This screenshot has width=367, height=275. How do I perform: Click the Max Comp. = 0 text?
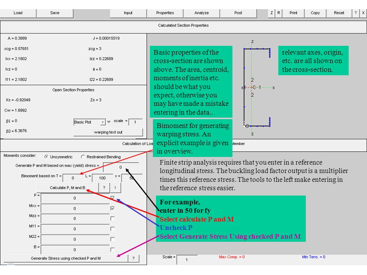point(232,257)
